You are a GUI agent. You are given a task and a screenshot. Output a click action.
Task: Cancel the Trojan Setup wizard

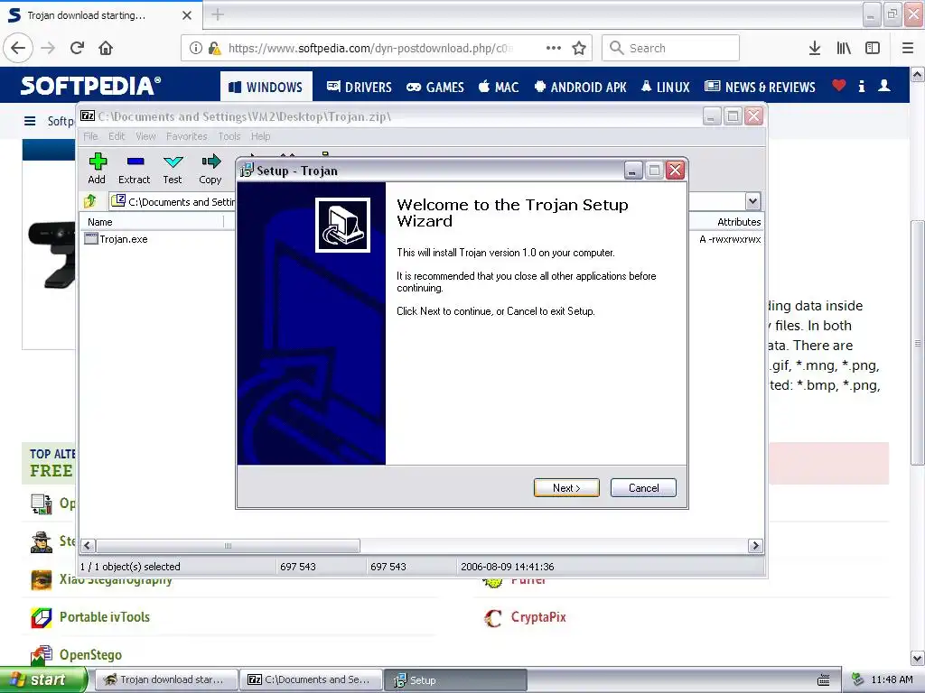click(643, 488)
